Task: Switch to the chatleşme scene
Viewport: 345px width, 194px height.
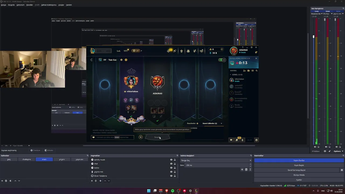Action: [26, 160]
